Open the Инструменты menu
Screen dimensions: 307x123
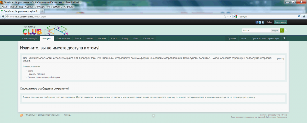coord(54,7)
